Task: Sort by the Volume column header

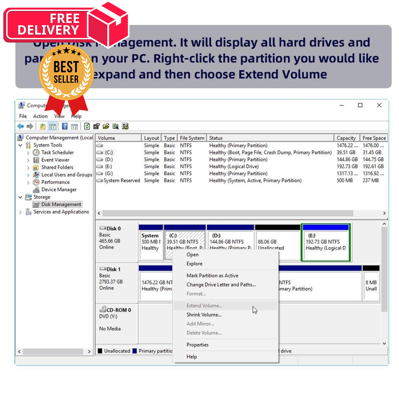Action: [x=118, y=138]
